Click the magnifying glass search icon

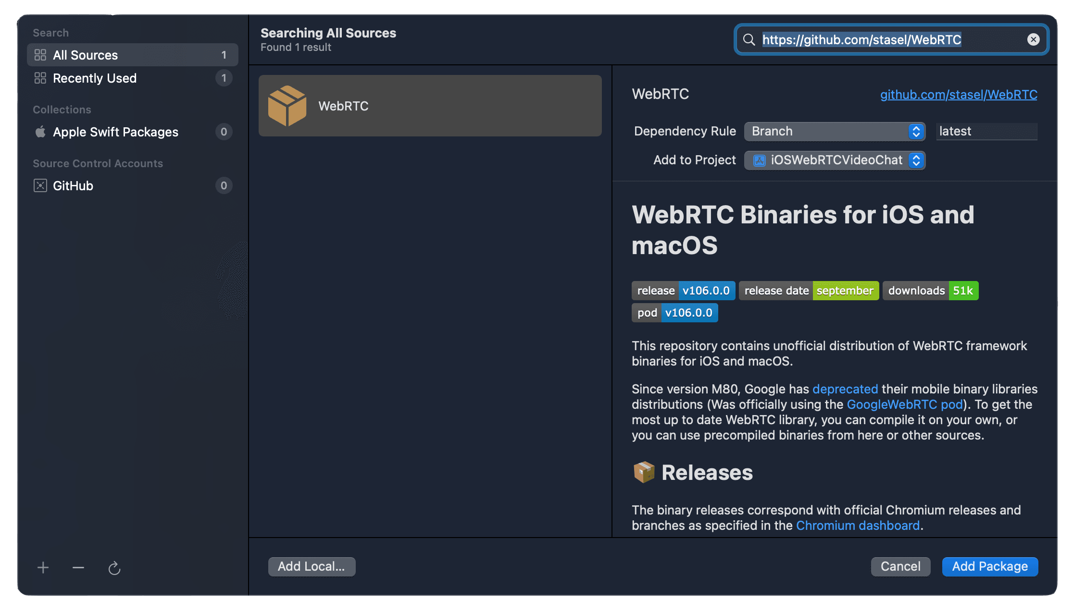[x=749, y=39]
